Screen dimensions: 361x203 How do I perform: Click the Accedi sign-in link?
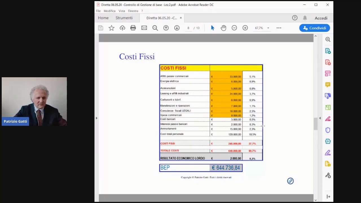pyautogui.click(x=321, y=18)
